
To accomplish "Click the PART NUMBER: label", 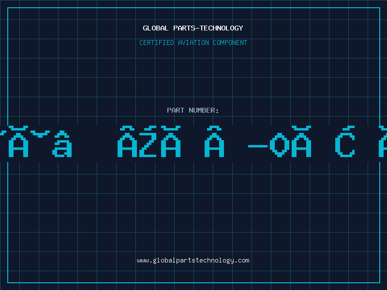I will pyautogui.click(x=193, y=110).
